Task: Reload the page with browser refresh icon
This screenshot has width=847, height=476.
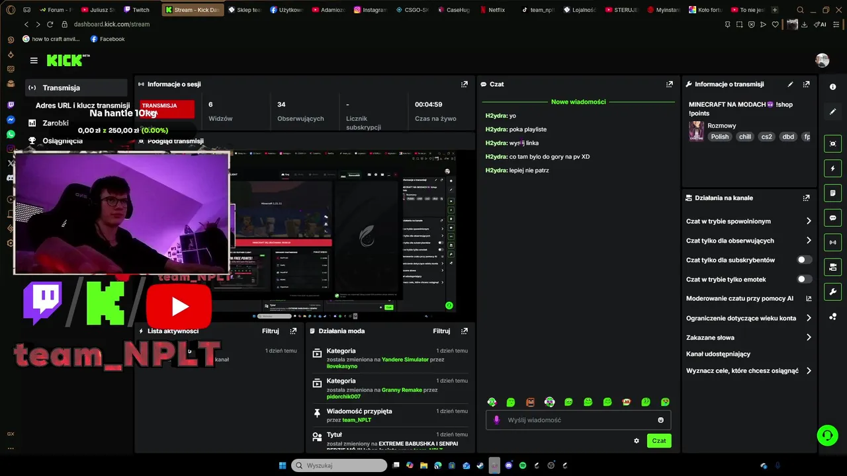Action: pos(50,24)
